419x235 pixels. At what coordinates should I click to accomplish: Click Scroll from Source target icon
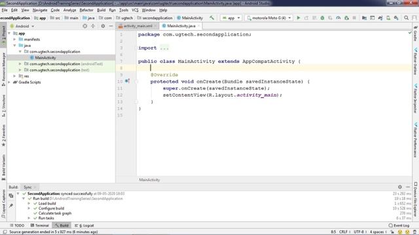click(x=84, y=26)
